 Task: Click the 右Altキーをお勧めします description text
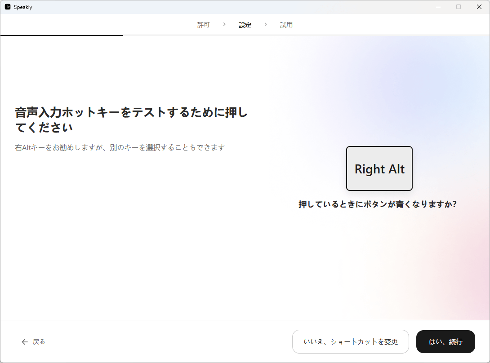point(120,147)
